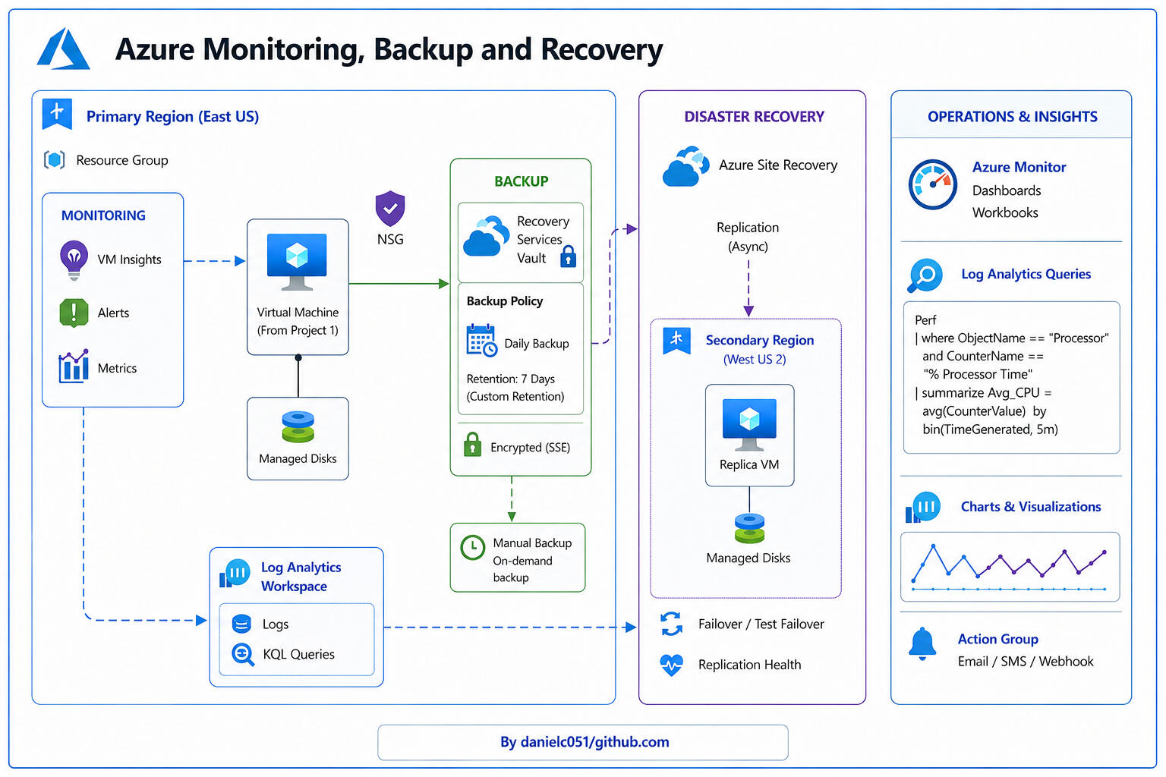Click the Secondary Region heading

coord(760,340)
